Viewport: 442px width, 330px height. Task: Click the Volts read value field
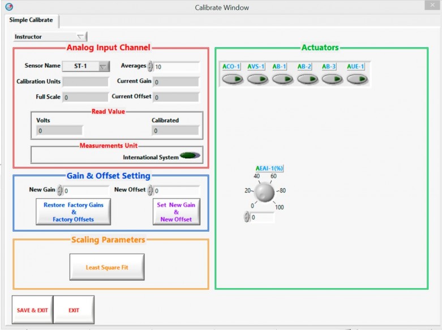click(59, 131)
